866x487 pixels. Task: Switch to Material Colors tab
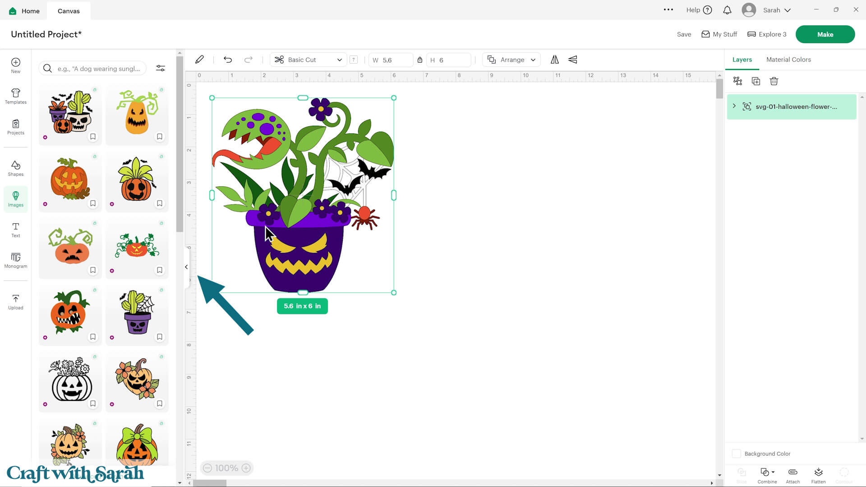coord(788,60)
